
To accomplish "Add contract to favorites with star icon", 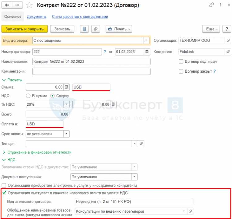I will 29,5.
